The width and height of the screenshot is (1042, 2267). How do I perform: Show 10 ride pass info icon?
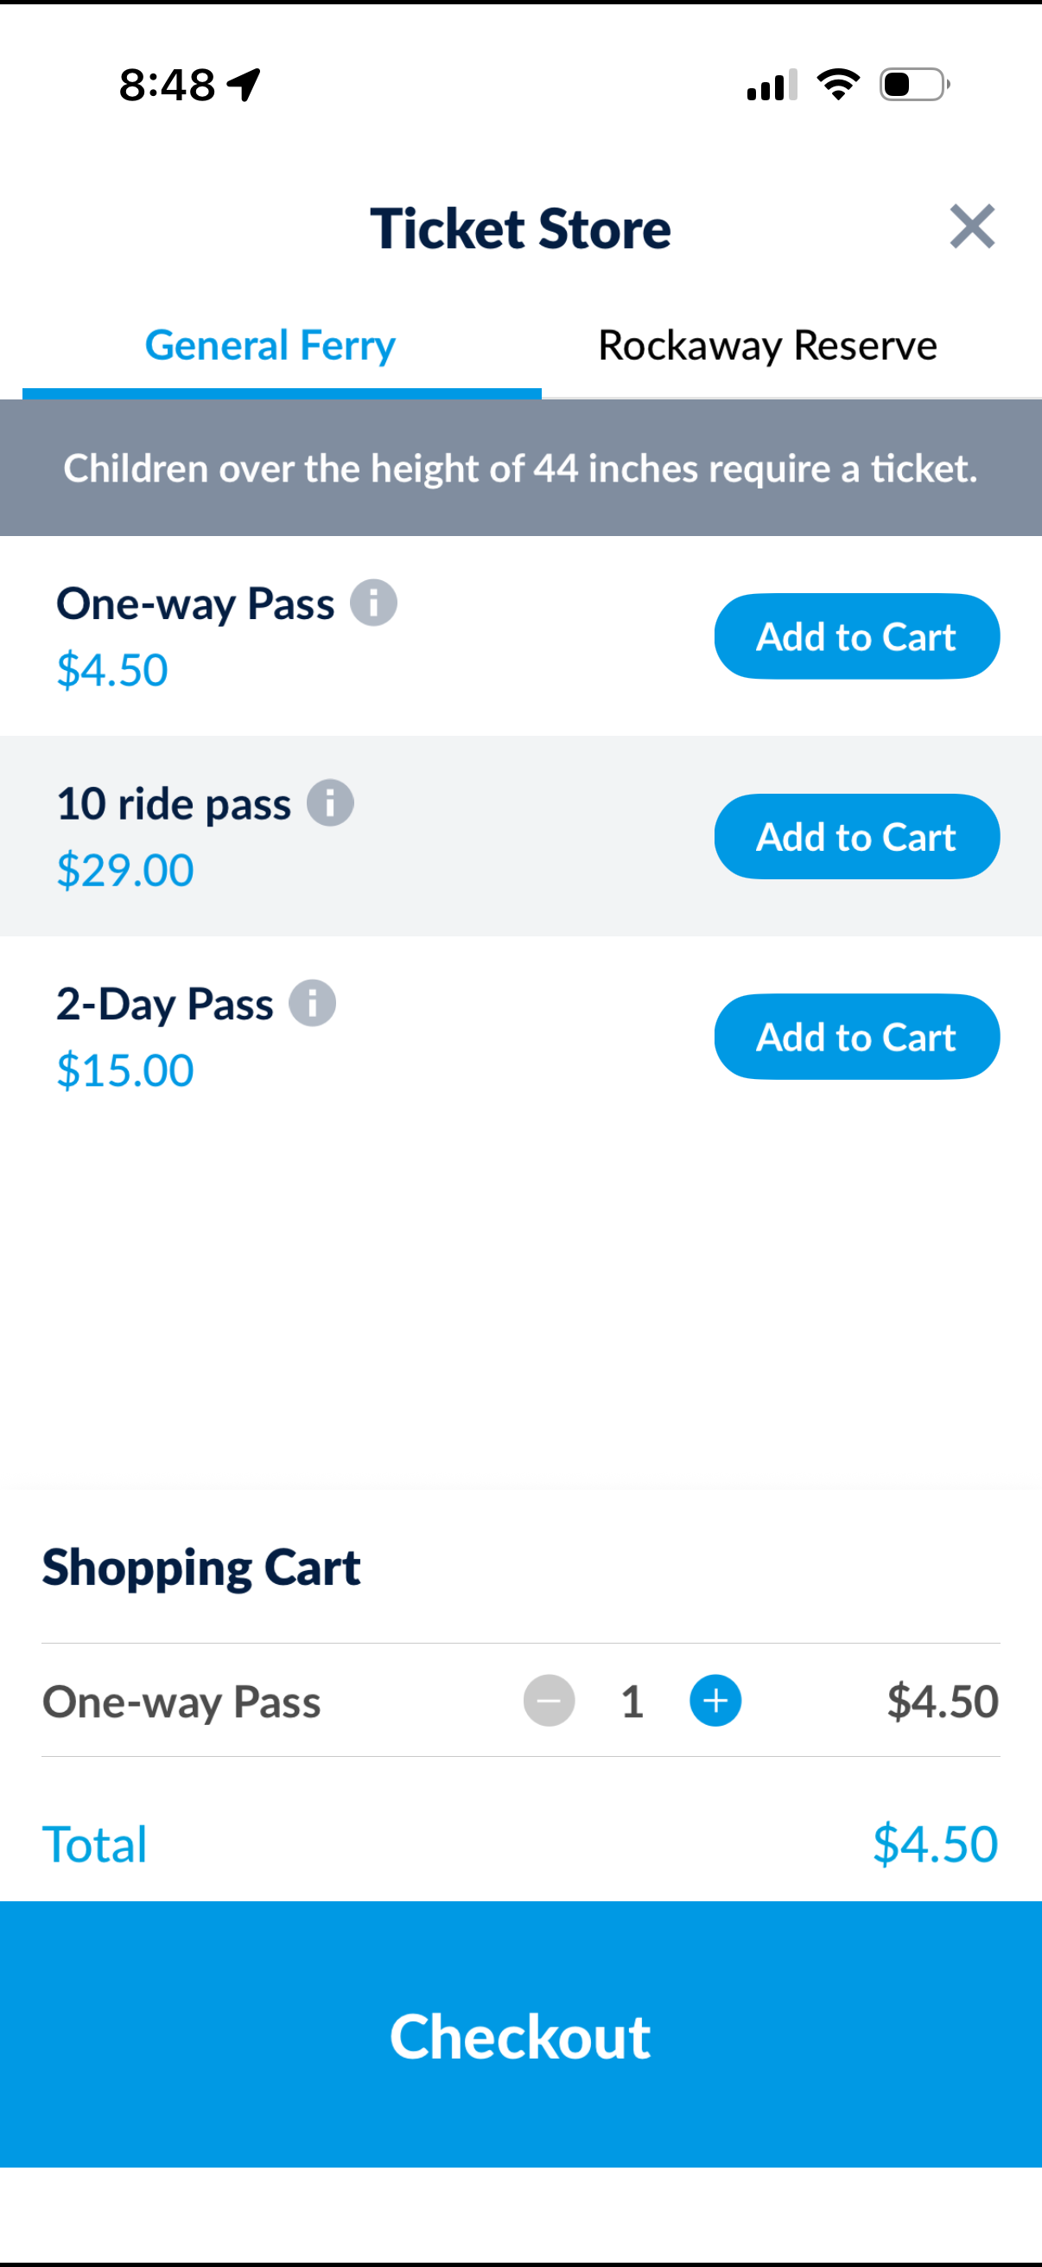pos(330,803)
